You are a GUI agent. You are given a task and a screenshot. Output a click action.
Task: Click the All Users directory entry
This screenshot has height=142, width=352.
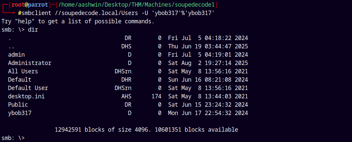[x=23, y=71]
